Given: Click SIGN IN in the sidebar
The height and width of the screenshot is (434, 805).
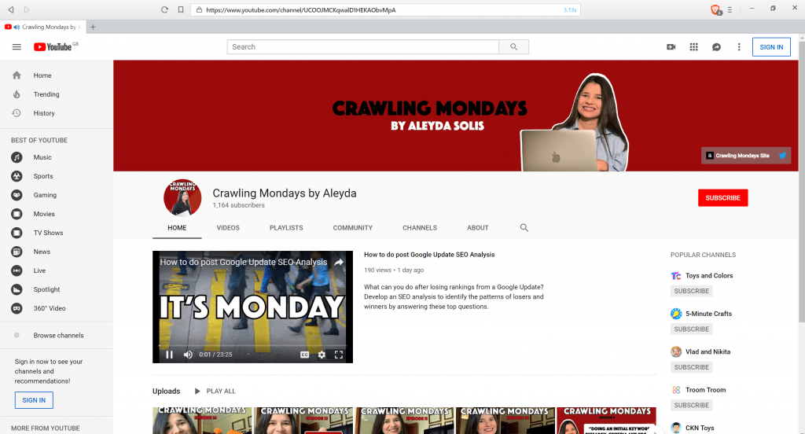Looking at the screenshot, I should tap(34, 400).
